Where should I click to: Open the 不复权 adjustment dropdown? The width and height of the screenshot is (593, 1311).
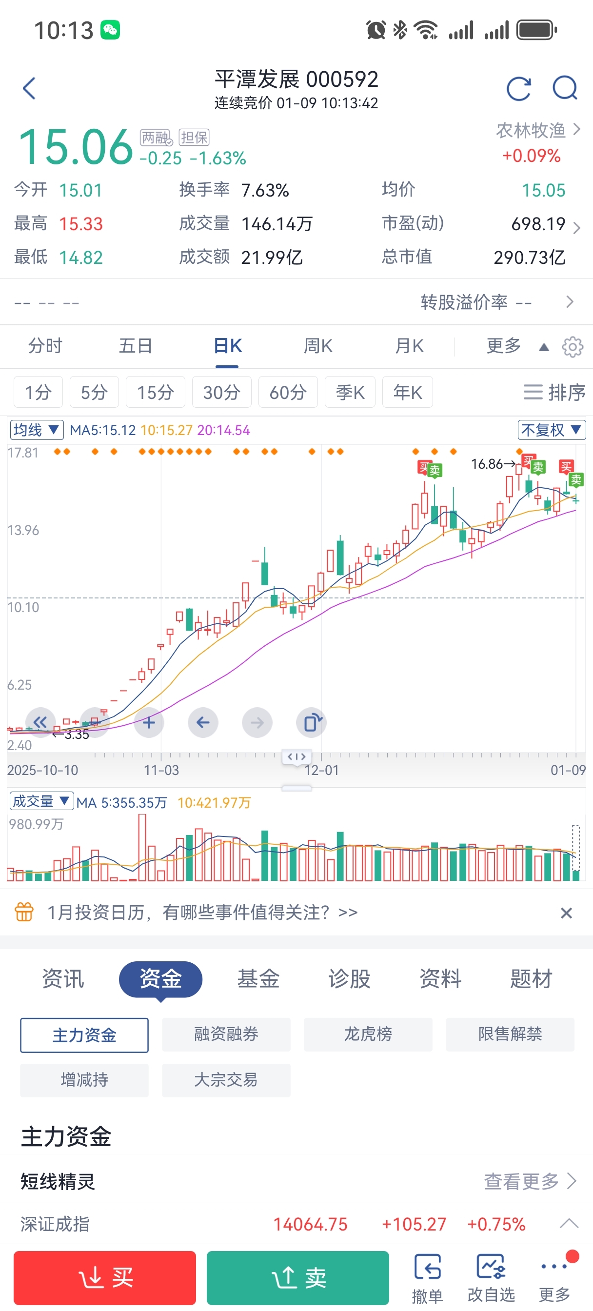point(551,430)
